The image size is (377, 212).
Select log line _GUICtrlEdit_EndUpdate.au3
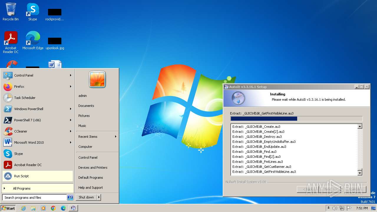[259, 147]
